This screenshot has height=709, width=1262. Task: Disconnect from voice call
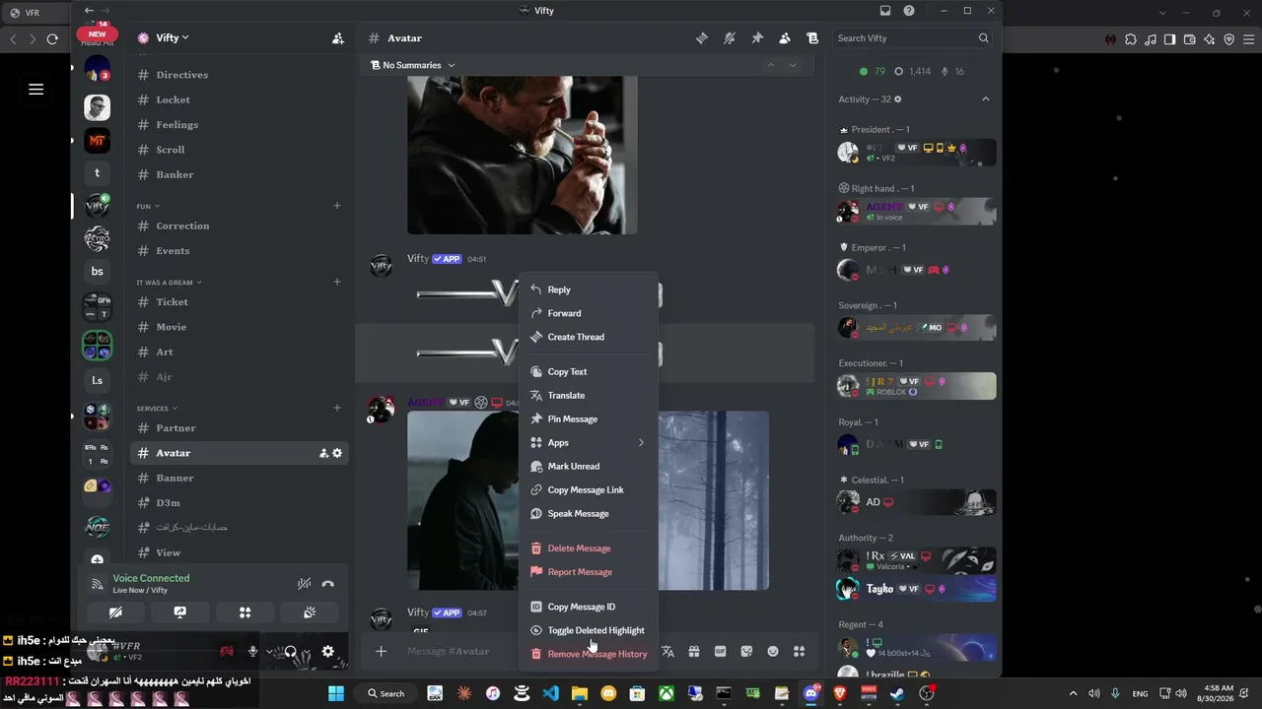pos(328,584)
